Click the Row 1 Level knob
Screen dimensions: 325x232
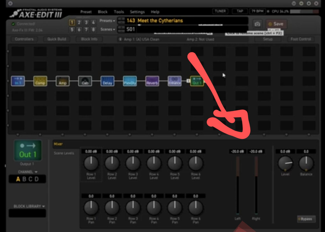point(91,163)
